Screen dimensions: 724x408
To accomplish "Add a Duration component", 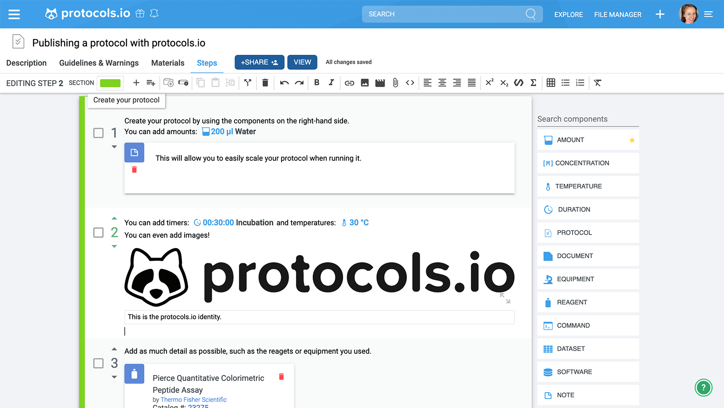I will [588, 209].
